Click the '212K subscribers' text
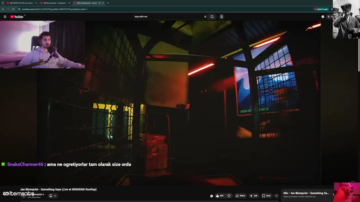The image size is (360, 202). pos(34,198)
